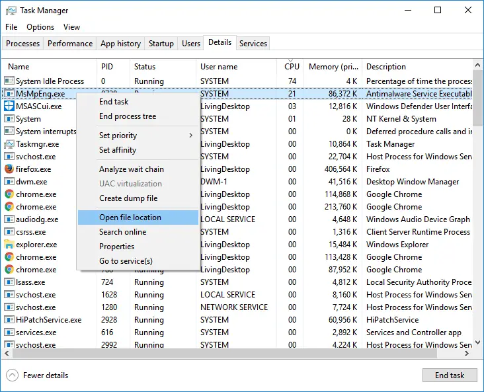484x392 pixels.
Task: Select the 'DWM-1' user name cell
Action: point(214,182)
